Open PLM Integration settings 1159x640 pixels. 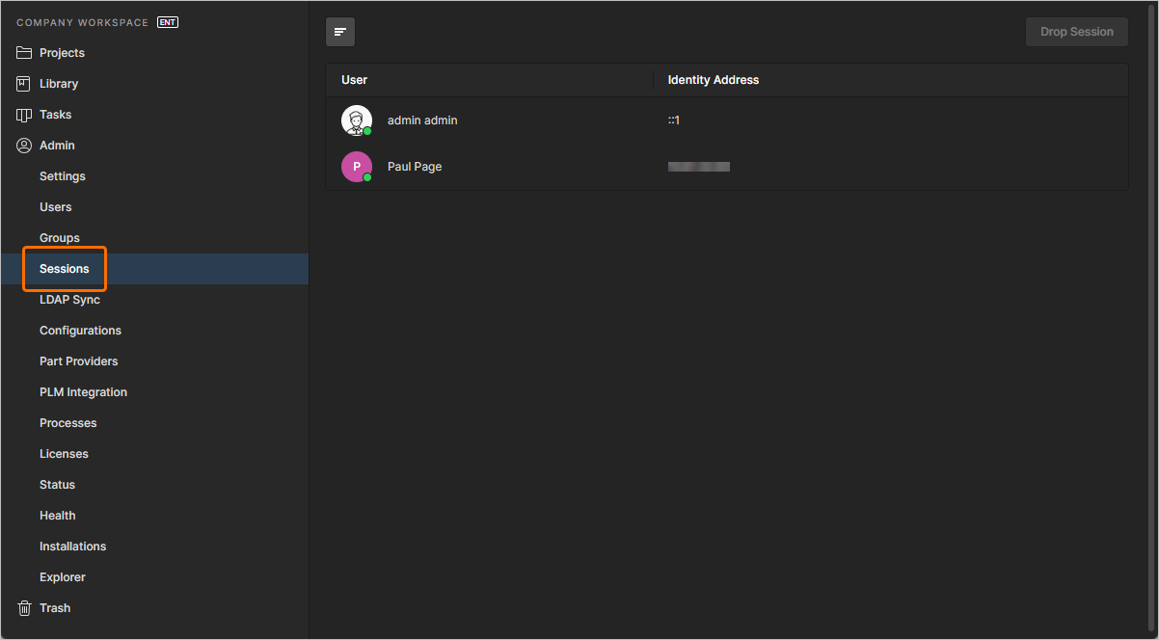click(83, 391)
